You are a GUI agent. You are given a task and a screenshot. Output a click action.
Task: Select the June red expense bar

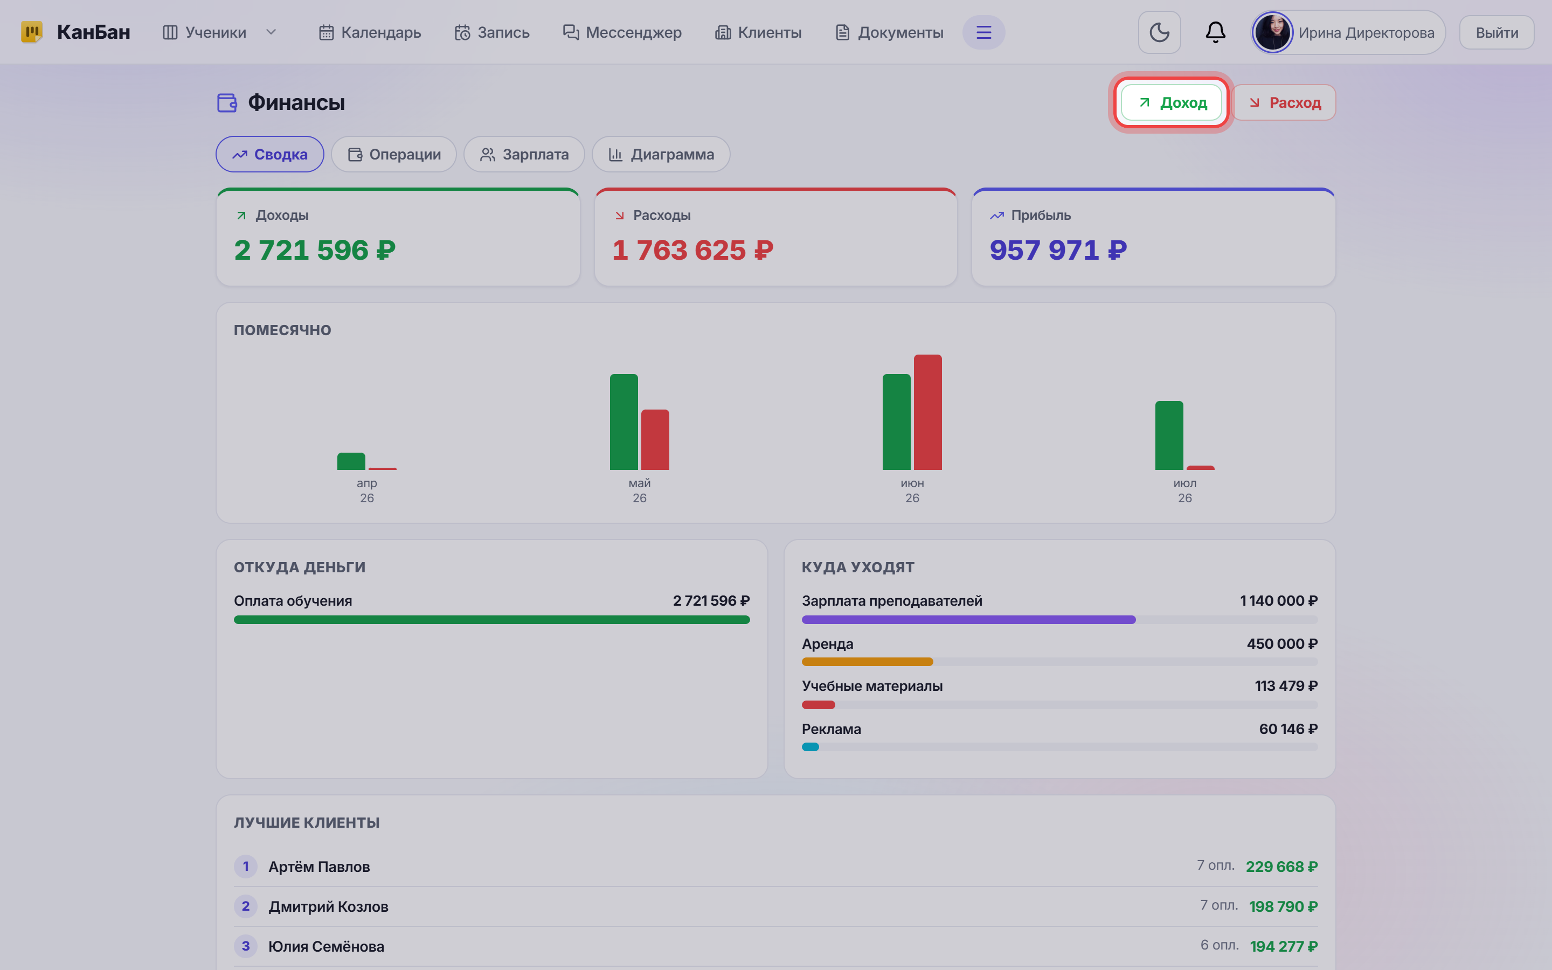[927, 412]
